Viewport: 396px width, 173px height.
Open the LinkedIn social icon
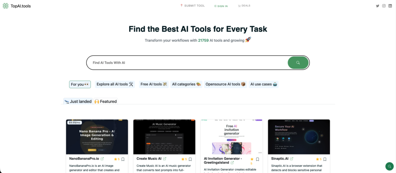390,6
